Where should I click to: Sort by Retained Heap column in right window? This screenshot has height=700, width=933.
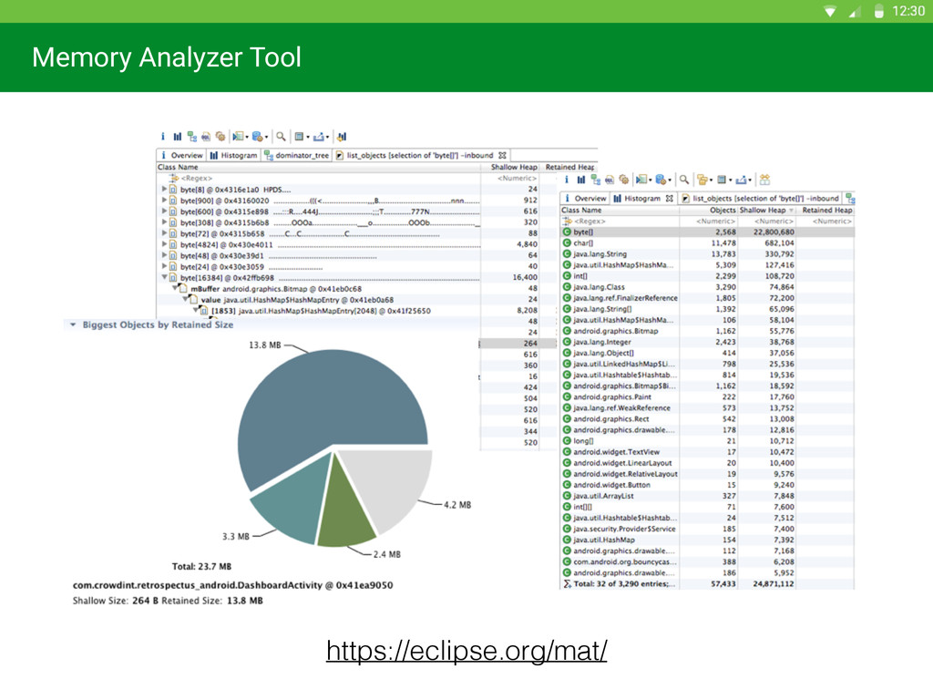click(826, 211)
